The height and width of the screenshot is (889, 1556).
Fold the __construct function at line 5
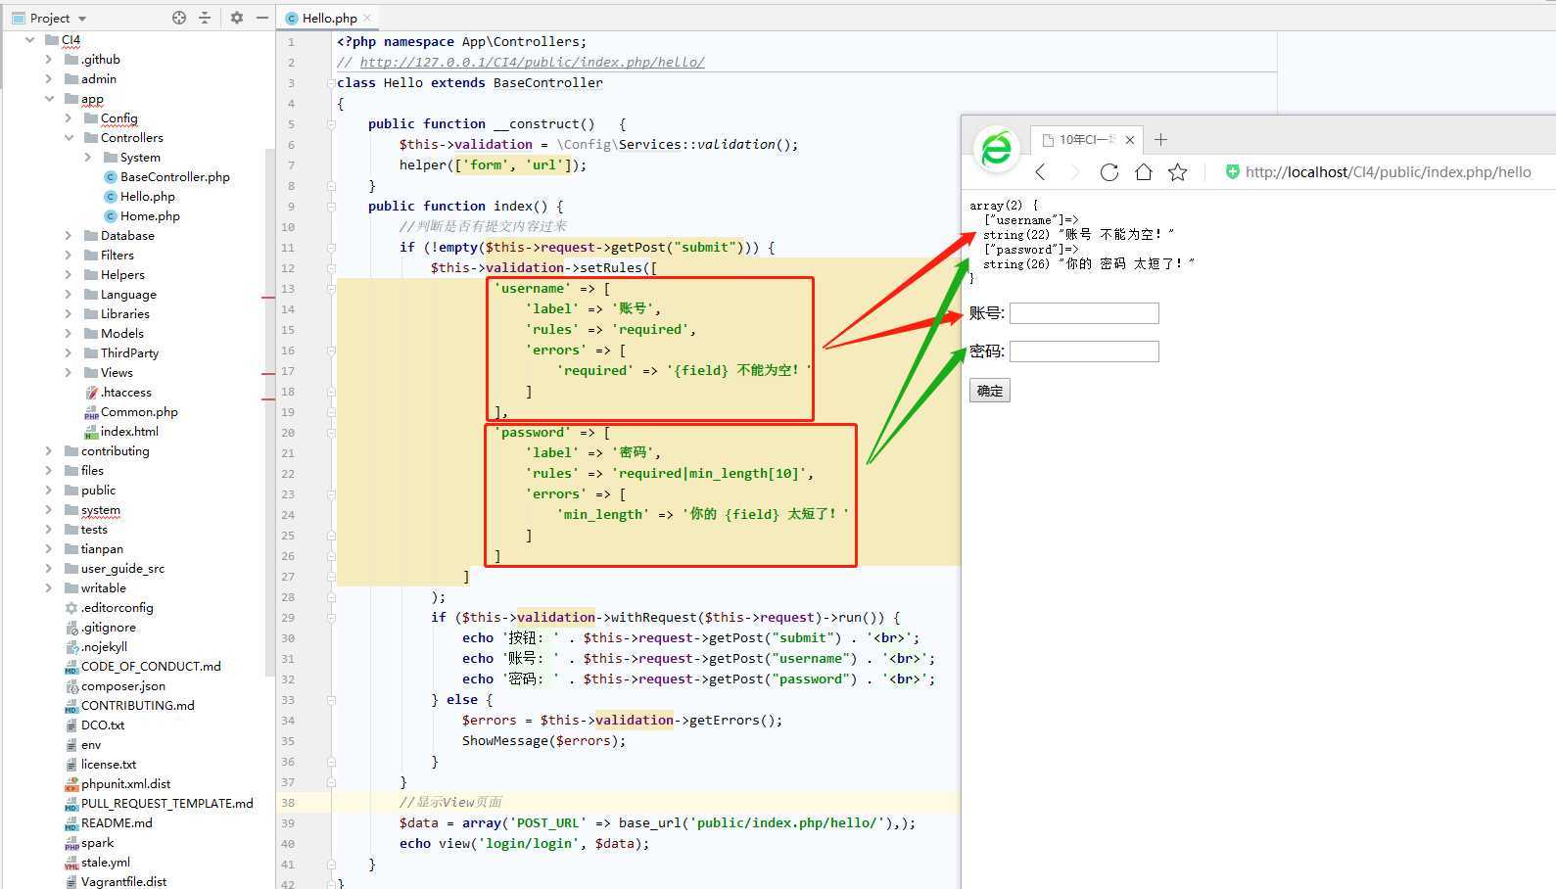coord(331,124)
